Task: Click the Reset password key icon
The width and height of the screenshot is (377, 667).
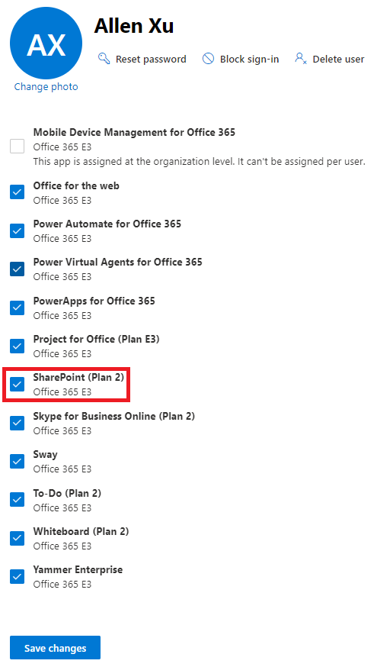Action: (104, 58)
